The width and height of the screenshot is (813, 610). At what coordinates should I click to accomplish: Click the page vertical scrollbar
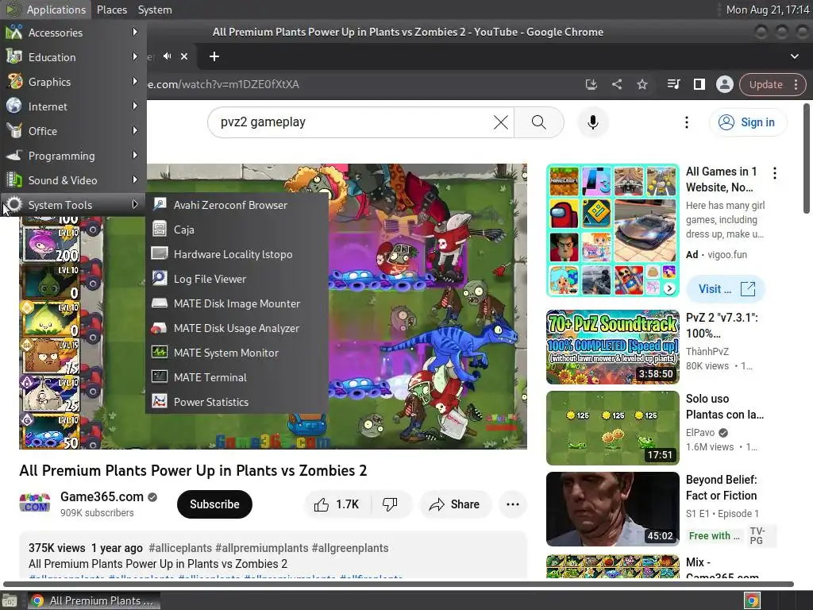pyautogui.click(x=807, y=158)
